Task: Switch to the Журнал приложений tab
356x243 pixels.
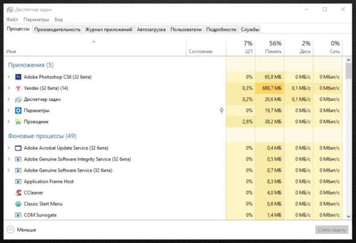Action: 108,30
